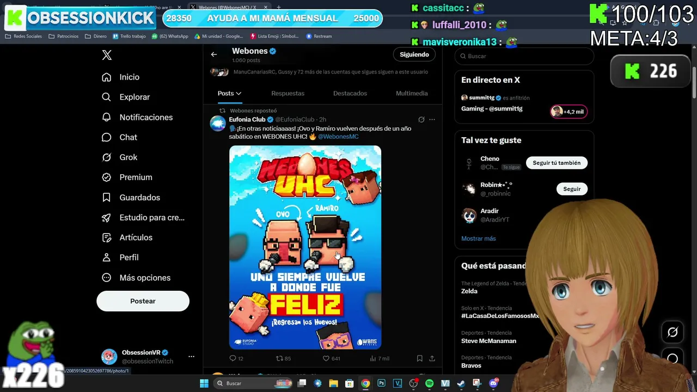Click the Windows taskbar Buscar box
The image size is (697, 392).
(x=254, y=383)
